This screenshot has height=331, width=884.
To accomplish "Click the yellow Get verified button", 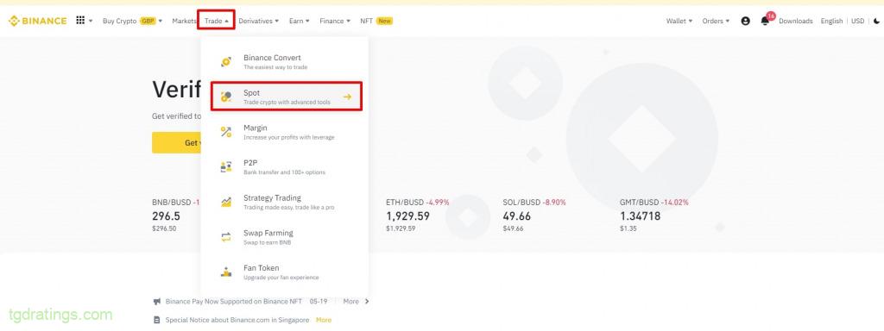I will [x=176, y=143].
